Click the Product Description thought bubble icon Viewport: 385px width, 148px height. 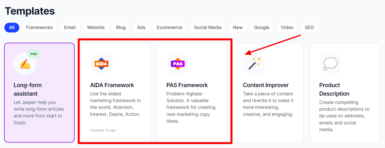tap(330, 64)
